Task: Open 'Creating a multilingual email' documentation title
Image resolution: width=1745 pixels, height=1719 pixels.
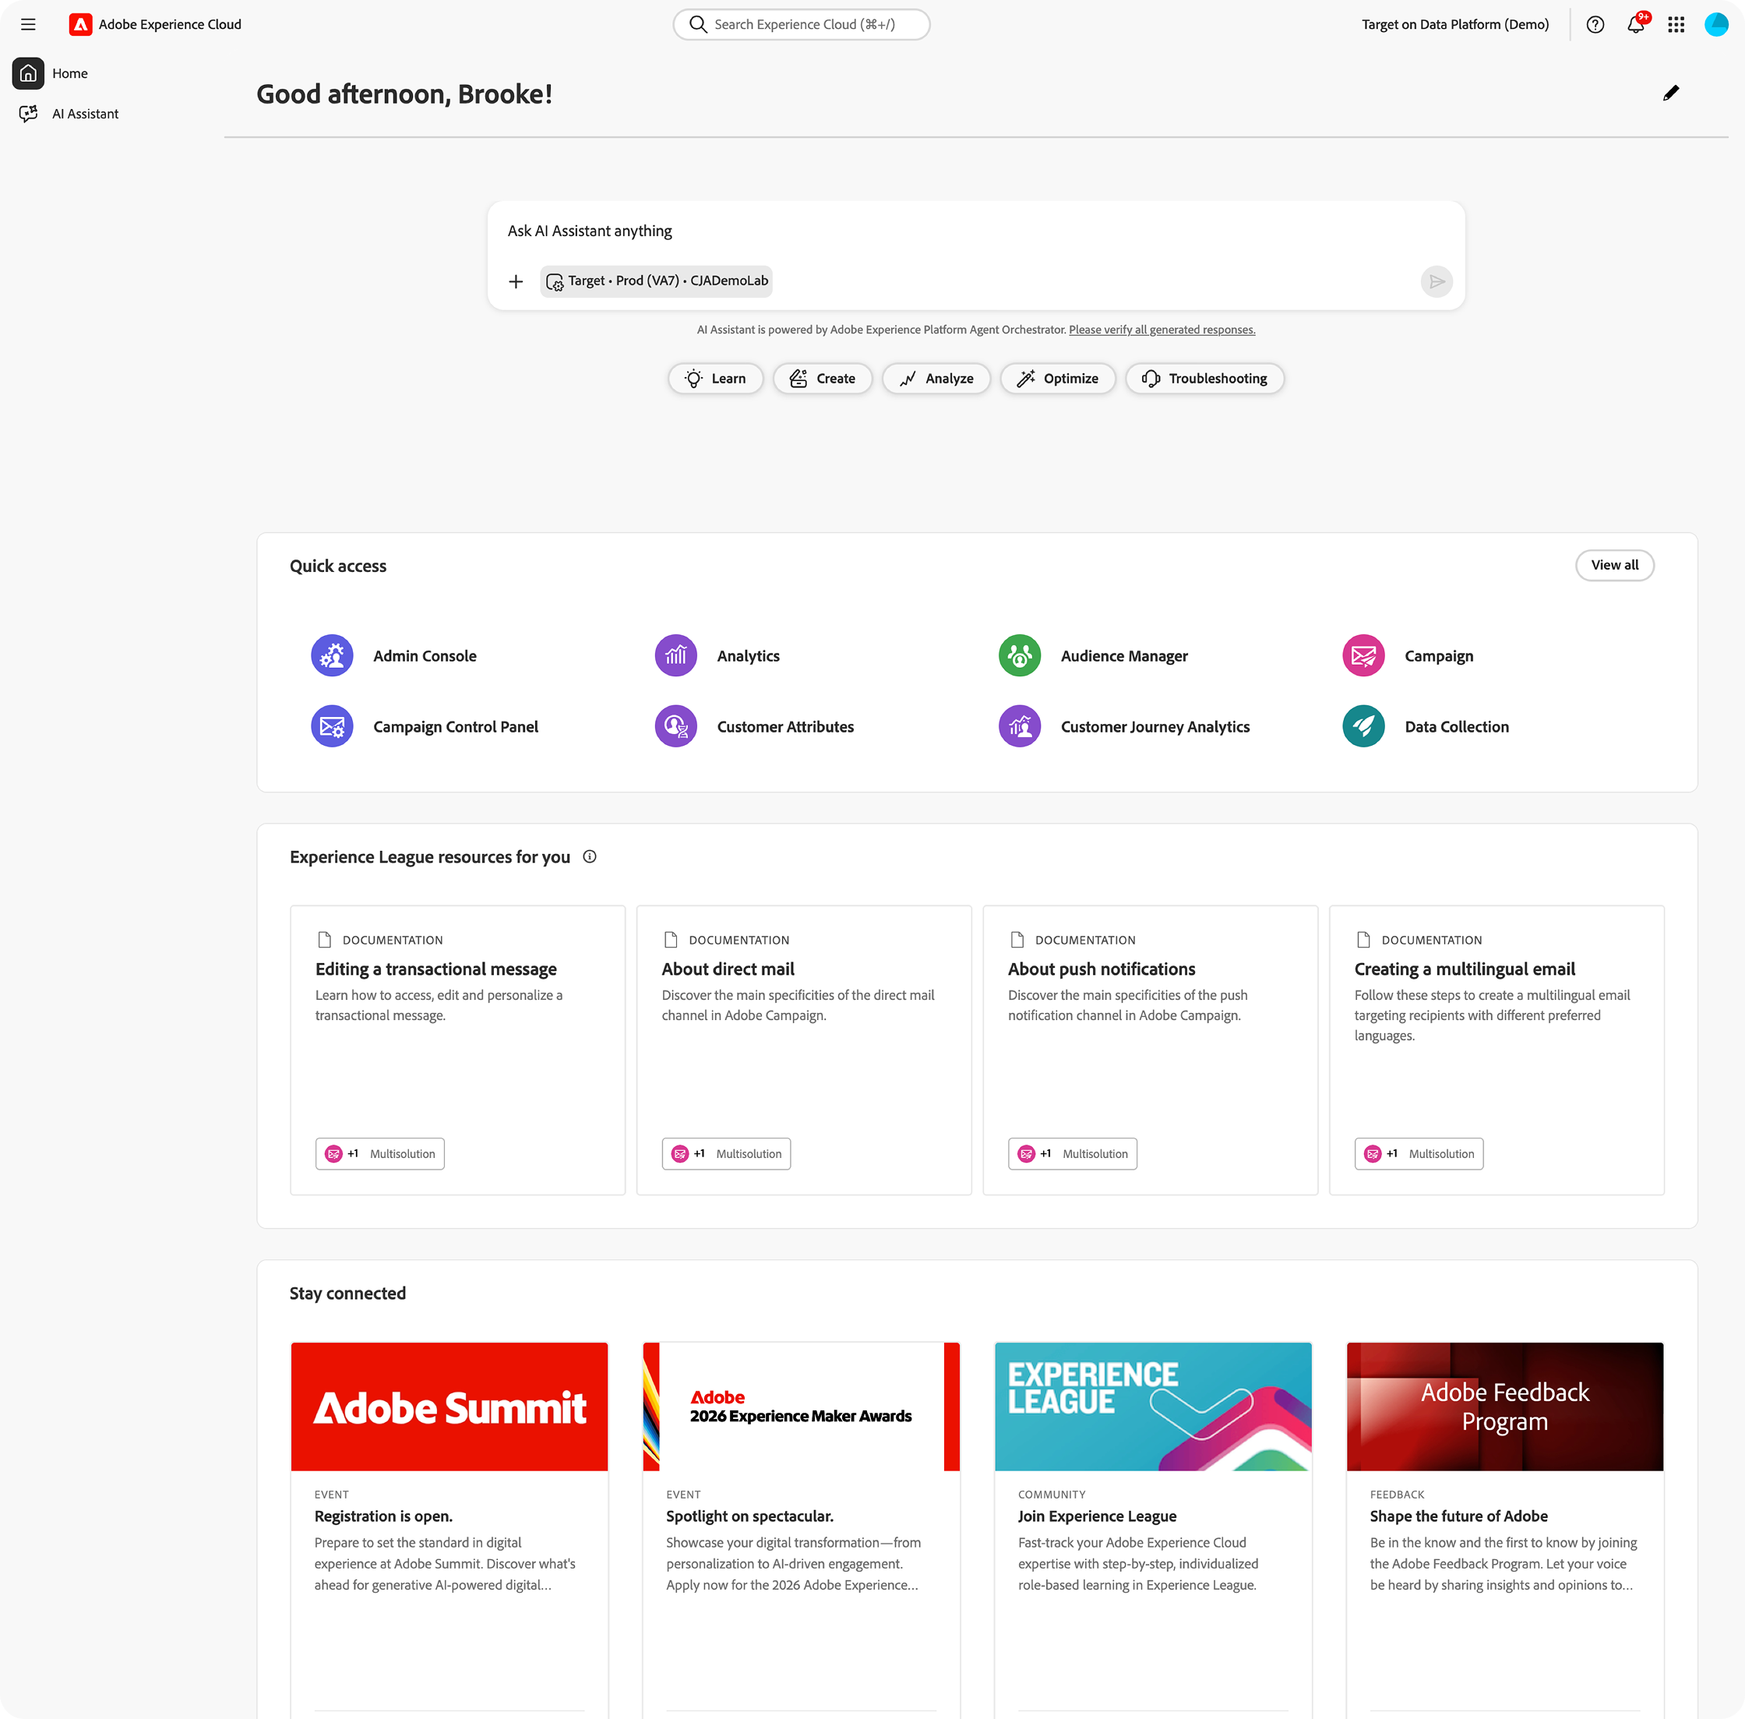Action: coord(1465,969)
